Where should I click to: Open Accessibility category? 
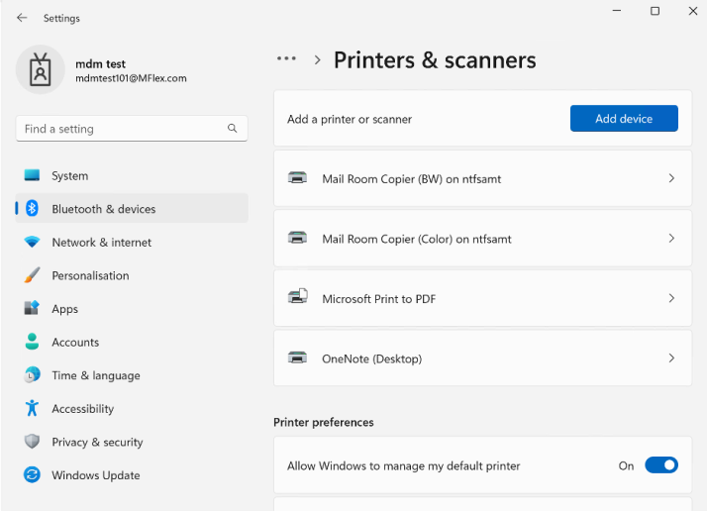[132, 409]
